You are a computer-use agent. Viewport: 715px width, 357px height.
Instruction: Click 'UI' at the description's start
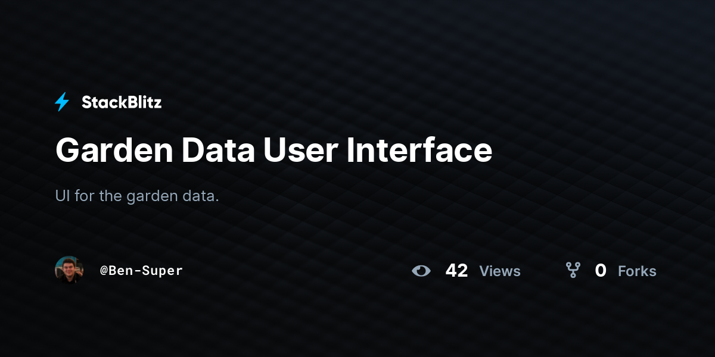click(x=63, y=196)
